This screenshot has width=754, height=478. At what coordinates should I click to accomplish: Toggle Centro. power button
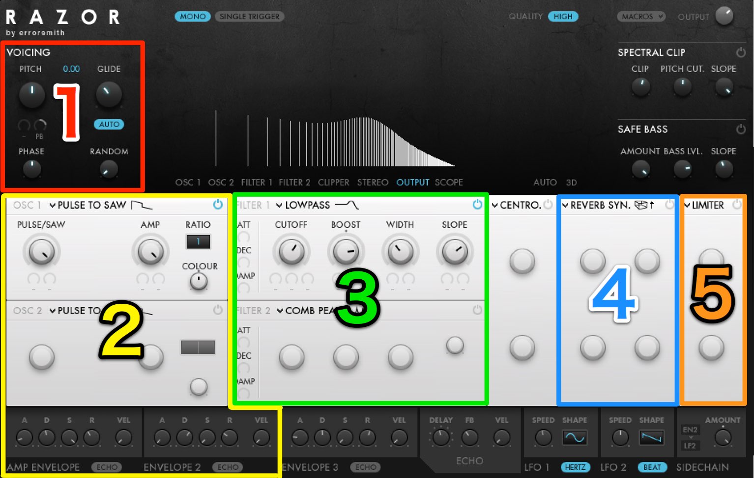(x=548, y=205)
